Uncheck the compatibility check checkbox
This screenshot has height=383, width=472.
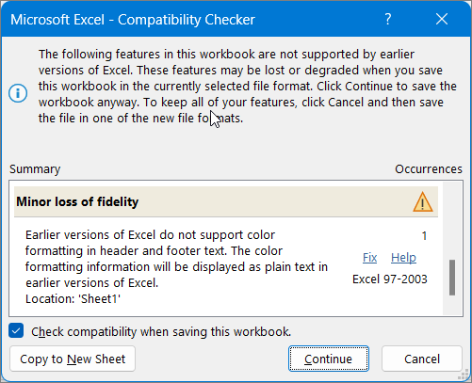click(x=16, y=331)
